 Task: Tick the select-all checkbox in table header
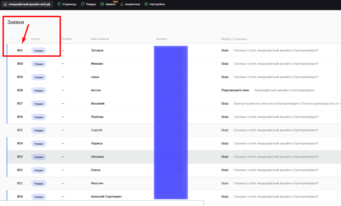12,39
